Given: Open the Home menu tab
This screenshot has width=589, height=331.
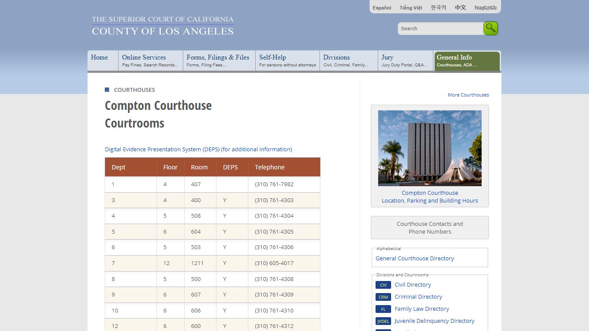Looking at the screenshot, I should coord(103,61).
